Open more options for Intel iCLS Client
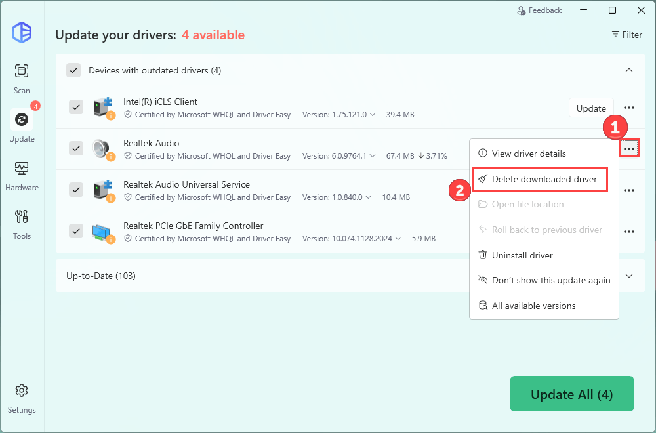The image size is (656, 433). (628, 108)
